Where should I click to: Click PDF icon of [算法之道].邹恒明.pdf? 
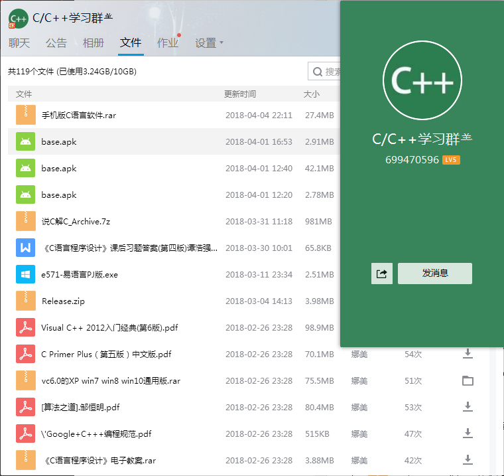tap(26, 407)
